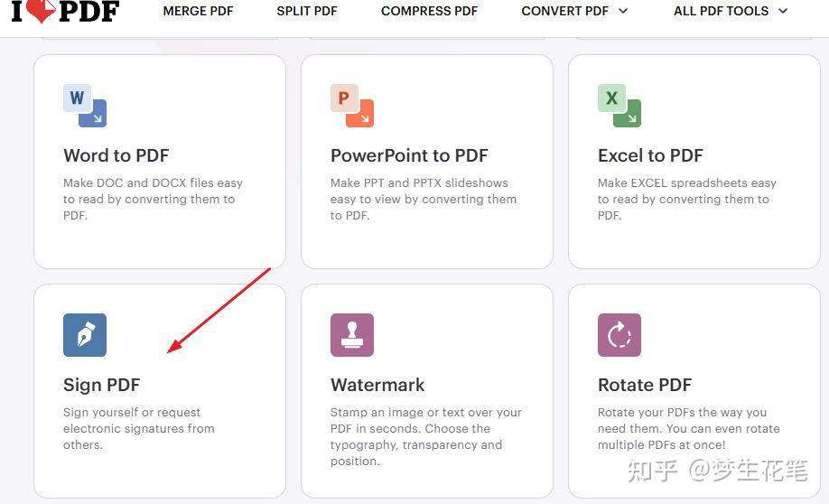This screenshot has height=504, width=829.
Task: Go to COMPRESS PDF in navigation
Action: click(429, 11)
